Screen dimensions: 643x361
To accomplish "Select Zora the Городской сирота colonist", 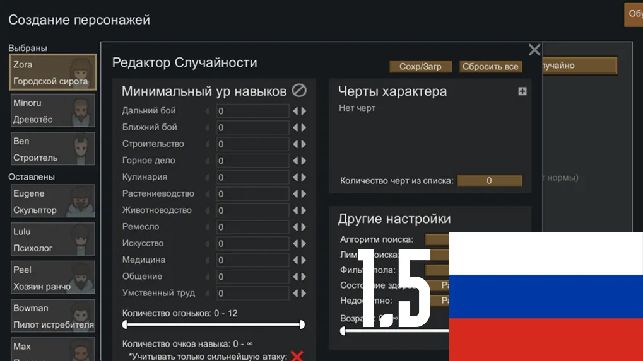I will [53, 72].
